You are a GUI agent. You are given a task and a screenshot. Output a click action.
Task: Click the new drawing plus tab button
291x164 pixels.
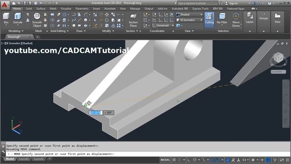click(x=37, y=37)
